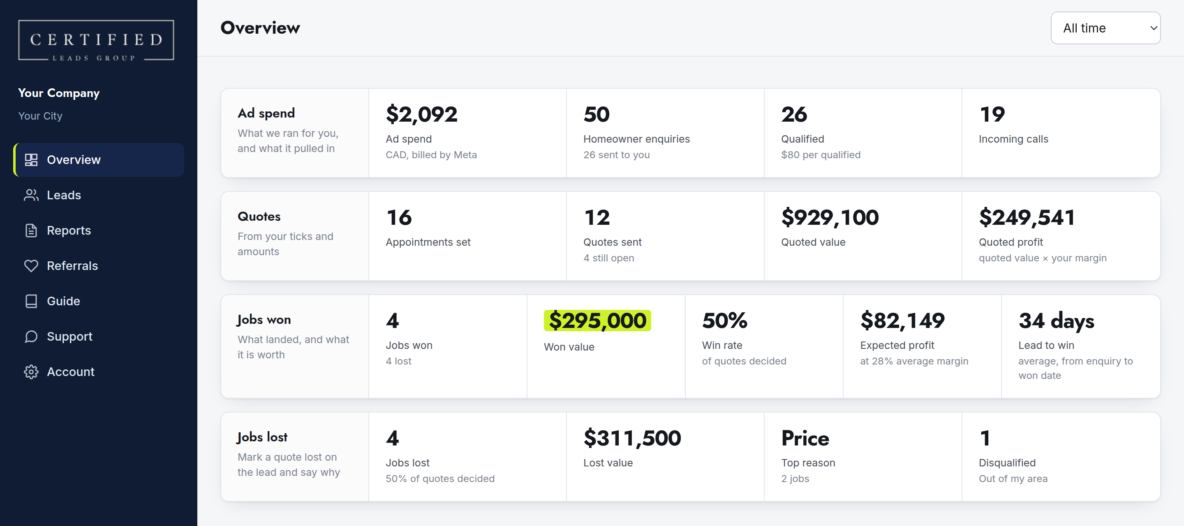Click the $249,541 quoted profit
1184x526 pixels.
point(1027,218)
